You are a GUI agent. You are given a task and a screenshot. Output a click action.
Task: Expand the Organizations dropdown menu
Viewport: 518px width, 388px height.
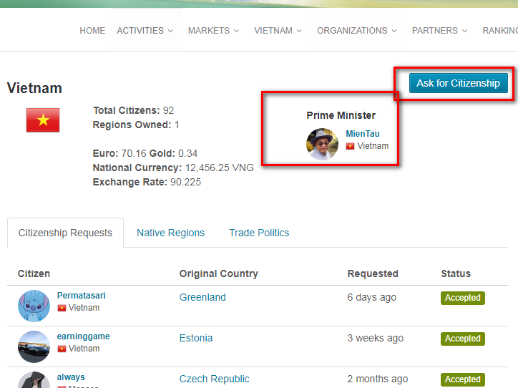pos(357,31)
